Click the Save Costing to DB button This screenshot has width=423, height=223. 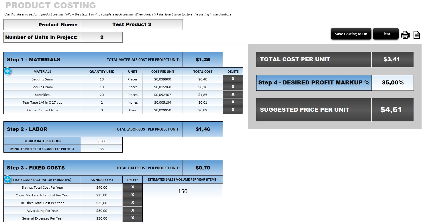[351, 33]
